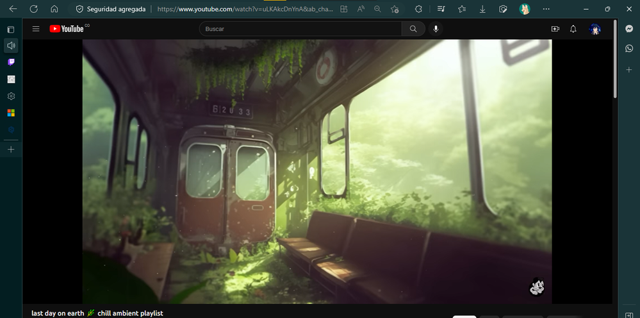The image size is (640, 318).
Task: Open the Favorites list star icon
Action: pyautogui.click(x=462, y=9)
